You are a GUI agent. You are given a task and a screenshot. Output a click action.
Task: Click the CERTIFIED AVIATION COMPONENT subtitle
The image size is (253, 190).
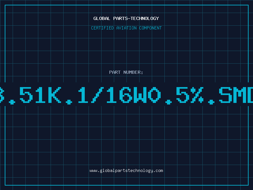[126, 28]
